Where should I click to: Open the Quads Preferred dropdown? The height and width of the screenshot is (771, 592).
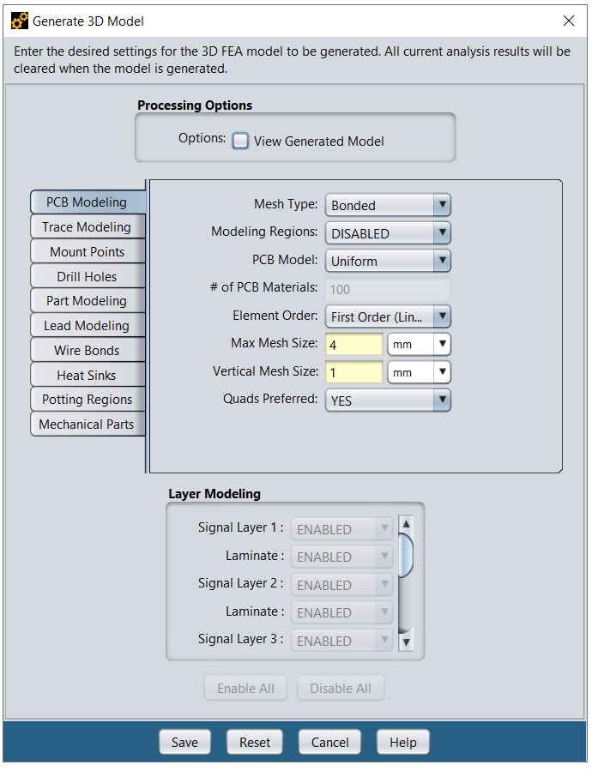tap(443, 400)
